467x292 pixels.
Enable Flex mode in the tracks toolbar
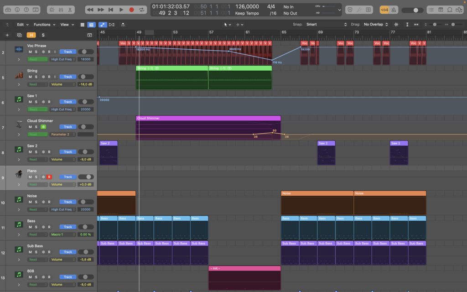(112, 24)
